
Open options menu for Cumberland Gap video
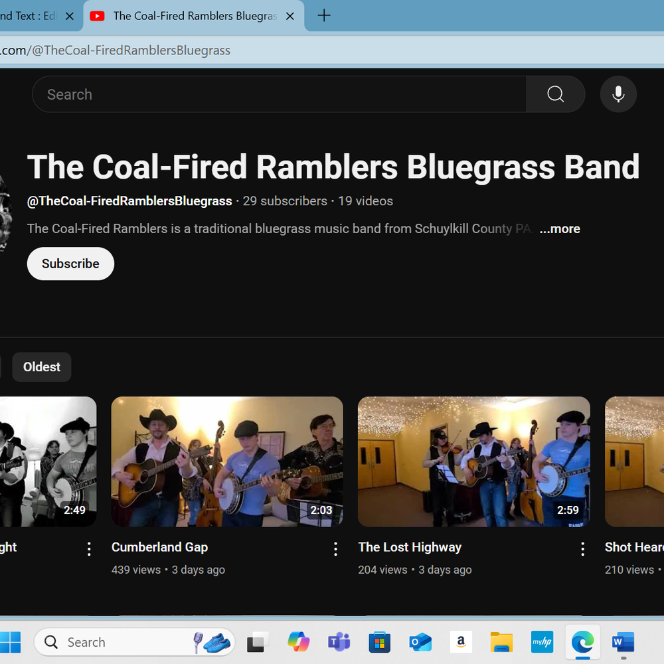click(336, 548)
